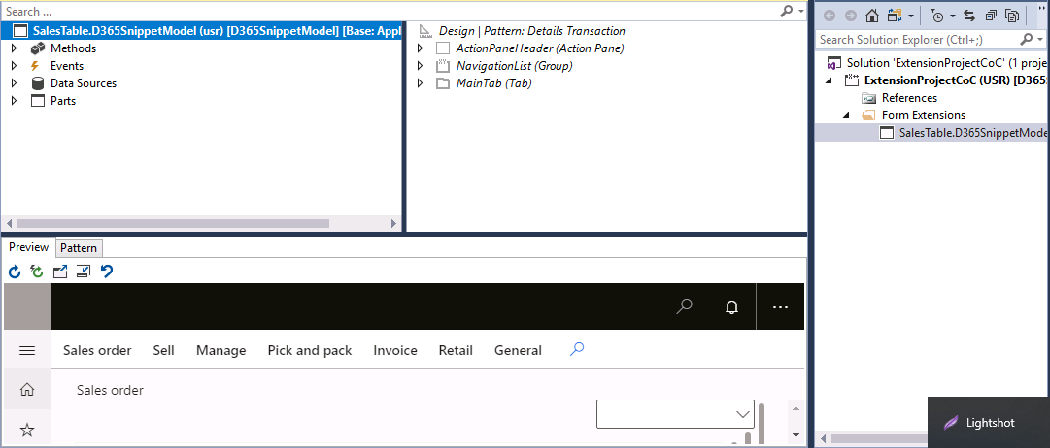Select MainTab (Tab) item
Viewport: 1050px width, 448px height.
coord(494,83)
